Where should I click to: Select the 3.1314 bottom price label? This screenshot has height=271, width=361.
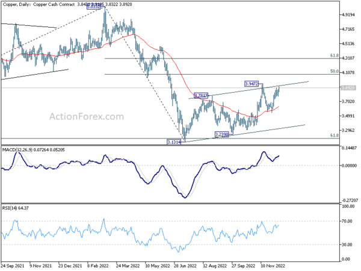[174, 142]
